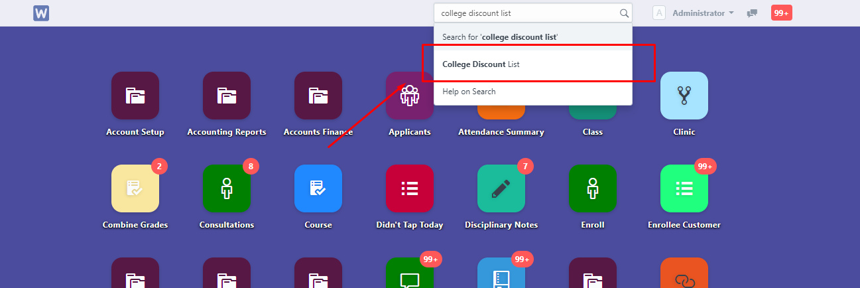Click the W home logo
860x288 pixels.
point(41,13)
